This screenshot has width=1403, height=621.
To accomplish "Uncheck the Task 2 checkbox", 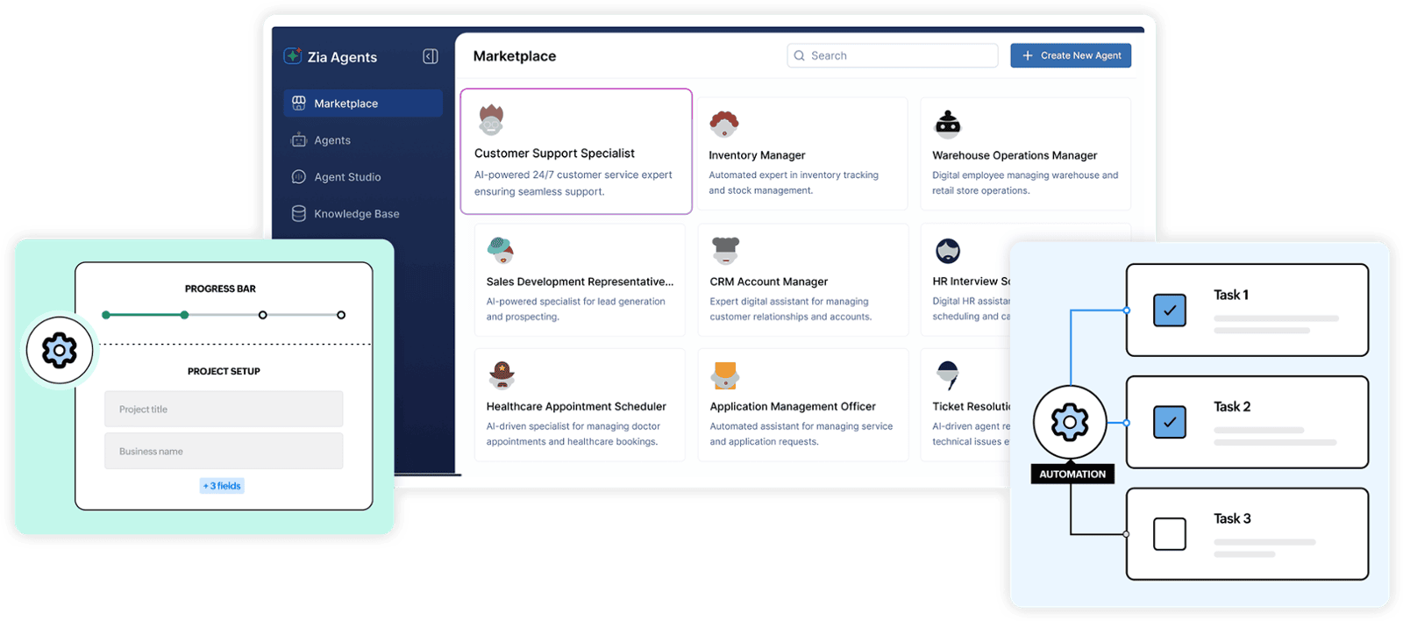I will tap(1170, 422).
